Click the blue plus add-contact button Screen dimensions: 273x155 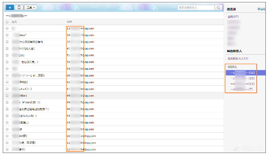point(10,8)
